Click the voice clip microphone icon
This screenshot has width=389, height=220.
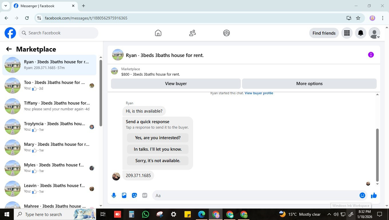(x=114, y=195)
